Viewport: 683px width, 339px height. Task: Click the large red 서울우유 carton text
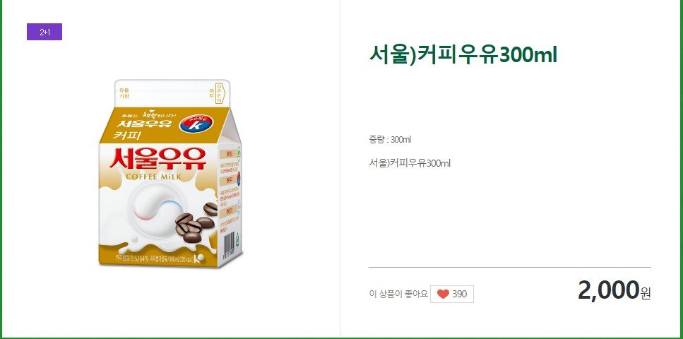click(x=157, y=159)
